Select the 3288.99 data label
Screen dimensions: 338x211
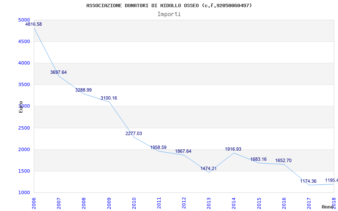point(83,90)
